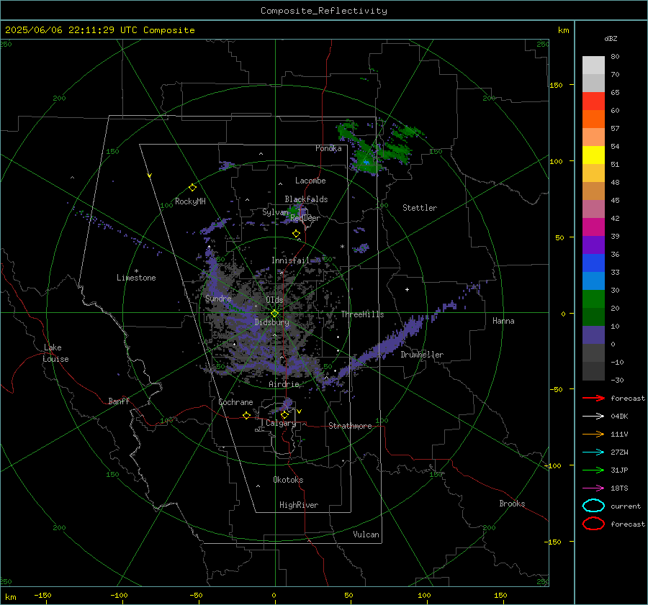Click the Limestone label
Image resolution: width=648 pixels, height=605 pixels.
[x=136, y=278]
